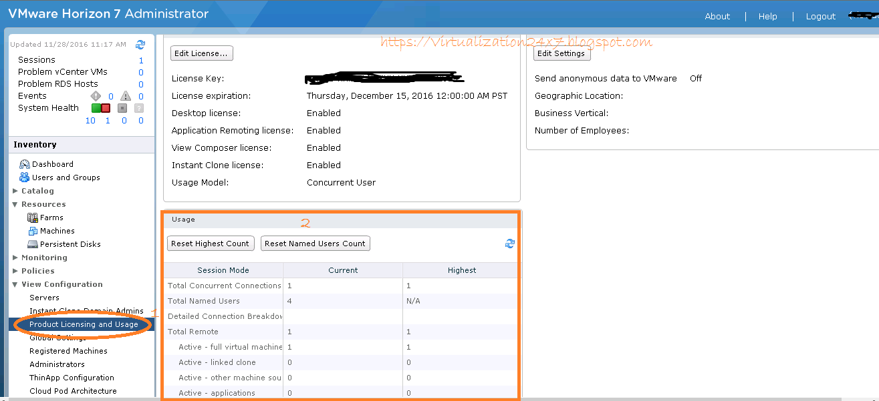The width and height of the screenshot is (879, 401).
Task: Click the Events error diamond icon
Action: point(95,95)
